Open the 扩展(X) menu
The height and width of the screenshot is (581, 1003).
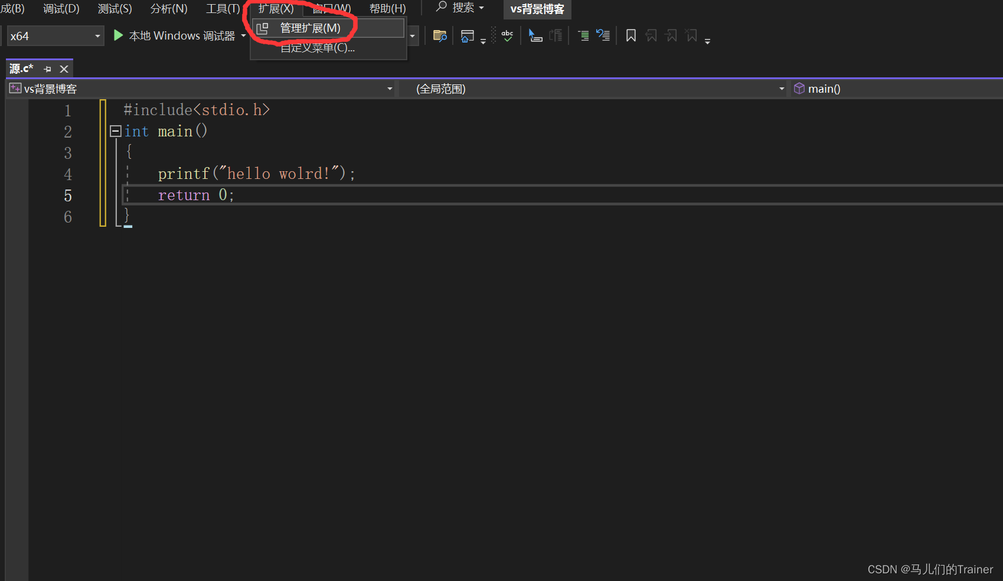point(276,9)
